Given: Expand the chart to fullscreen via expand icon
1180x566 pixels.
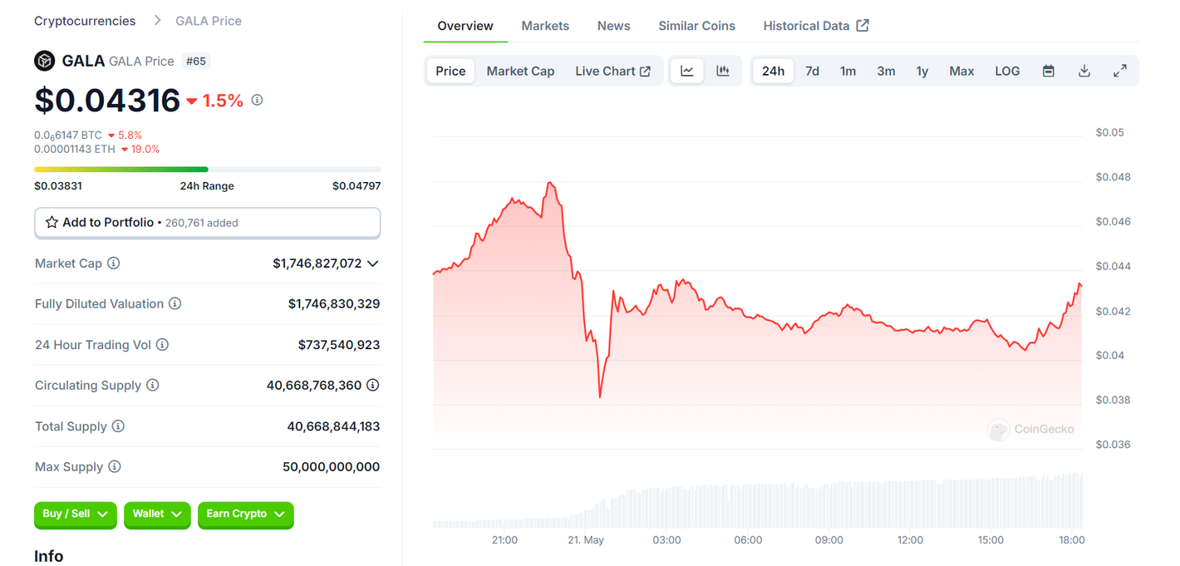Looking at the screenshot, I should (x=1120, y=71).
